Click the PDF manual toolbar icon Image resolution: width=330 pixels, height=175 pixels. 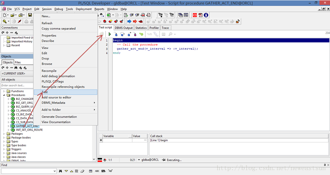[x=201, y=15]
